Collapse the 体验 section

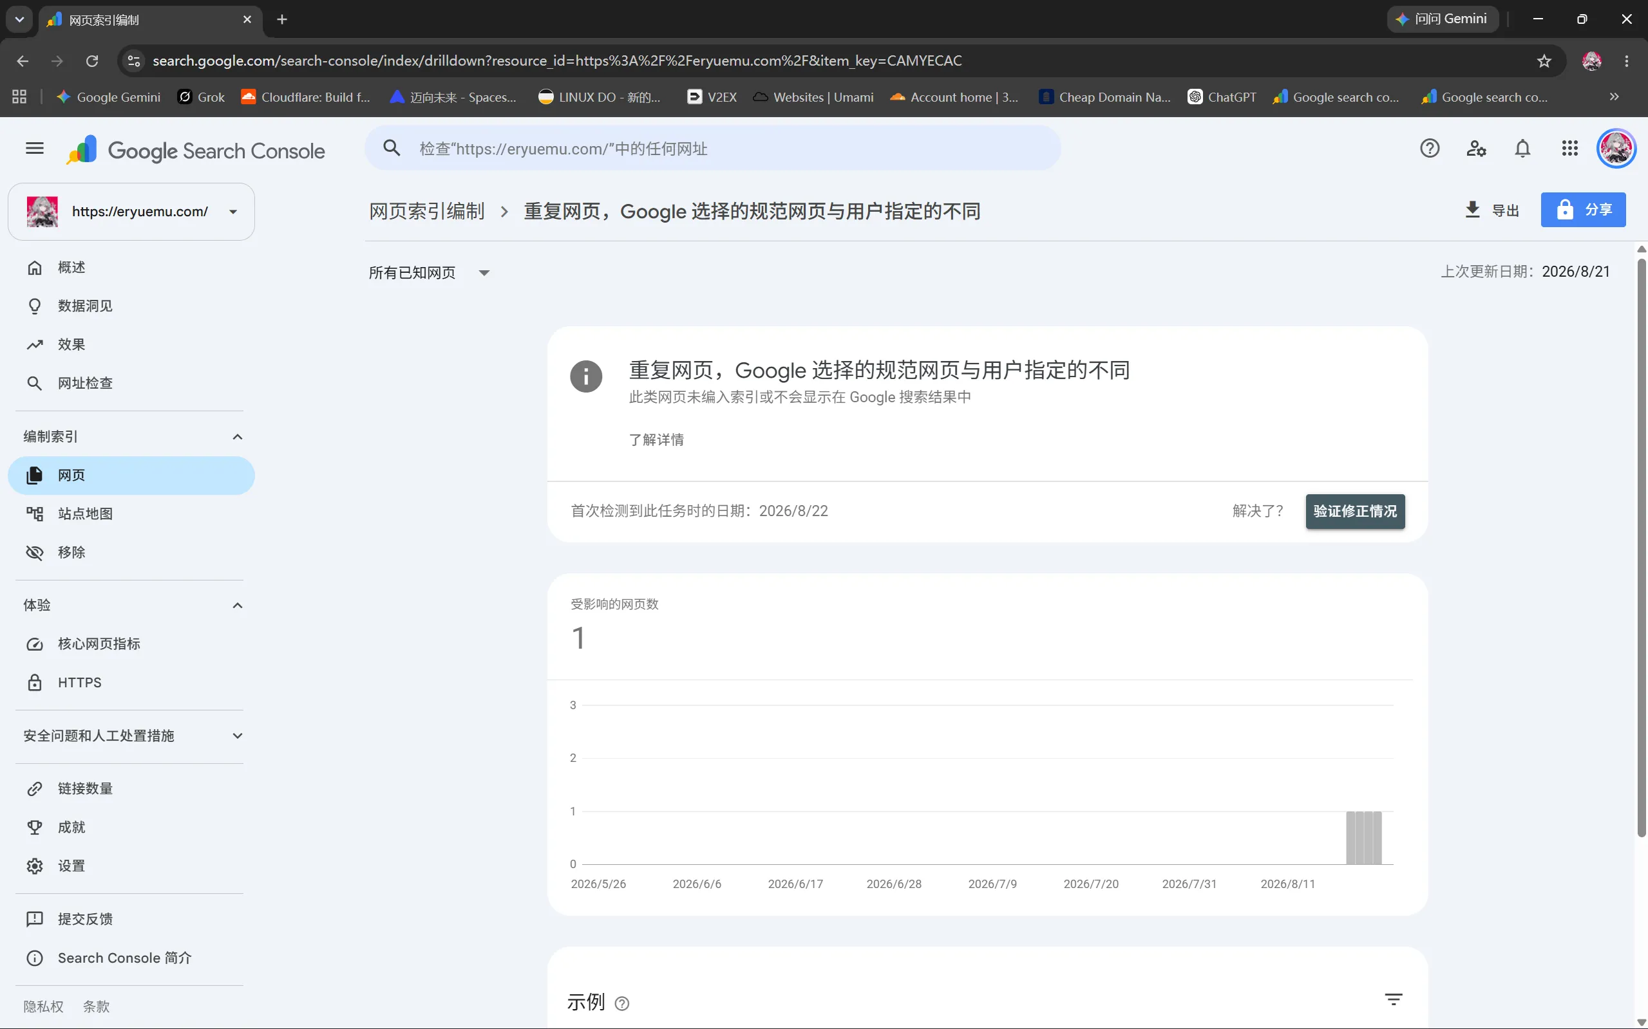(237, 606)
